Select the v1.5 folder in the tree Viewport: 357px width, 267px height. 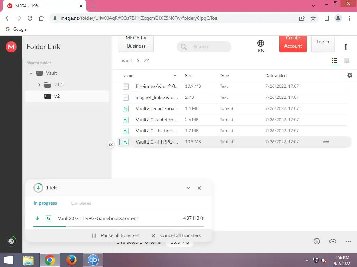coord(59,85)
